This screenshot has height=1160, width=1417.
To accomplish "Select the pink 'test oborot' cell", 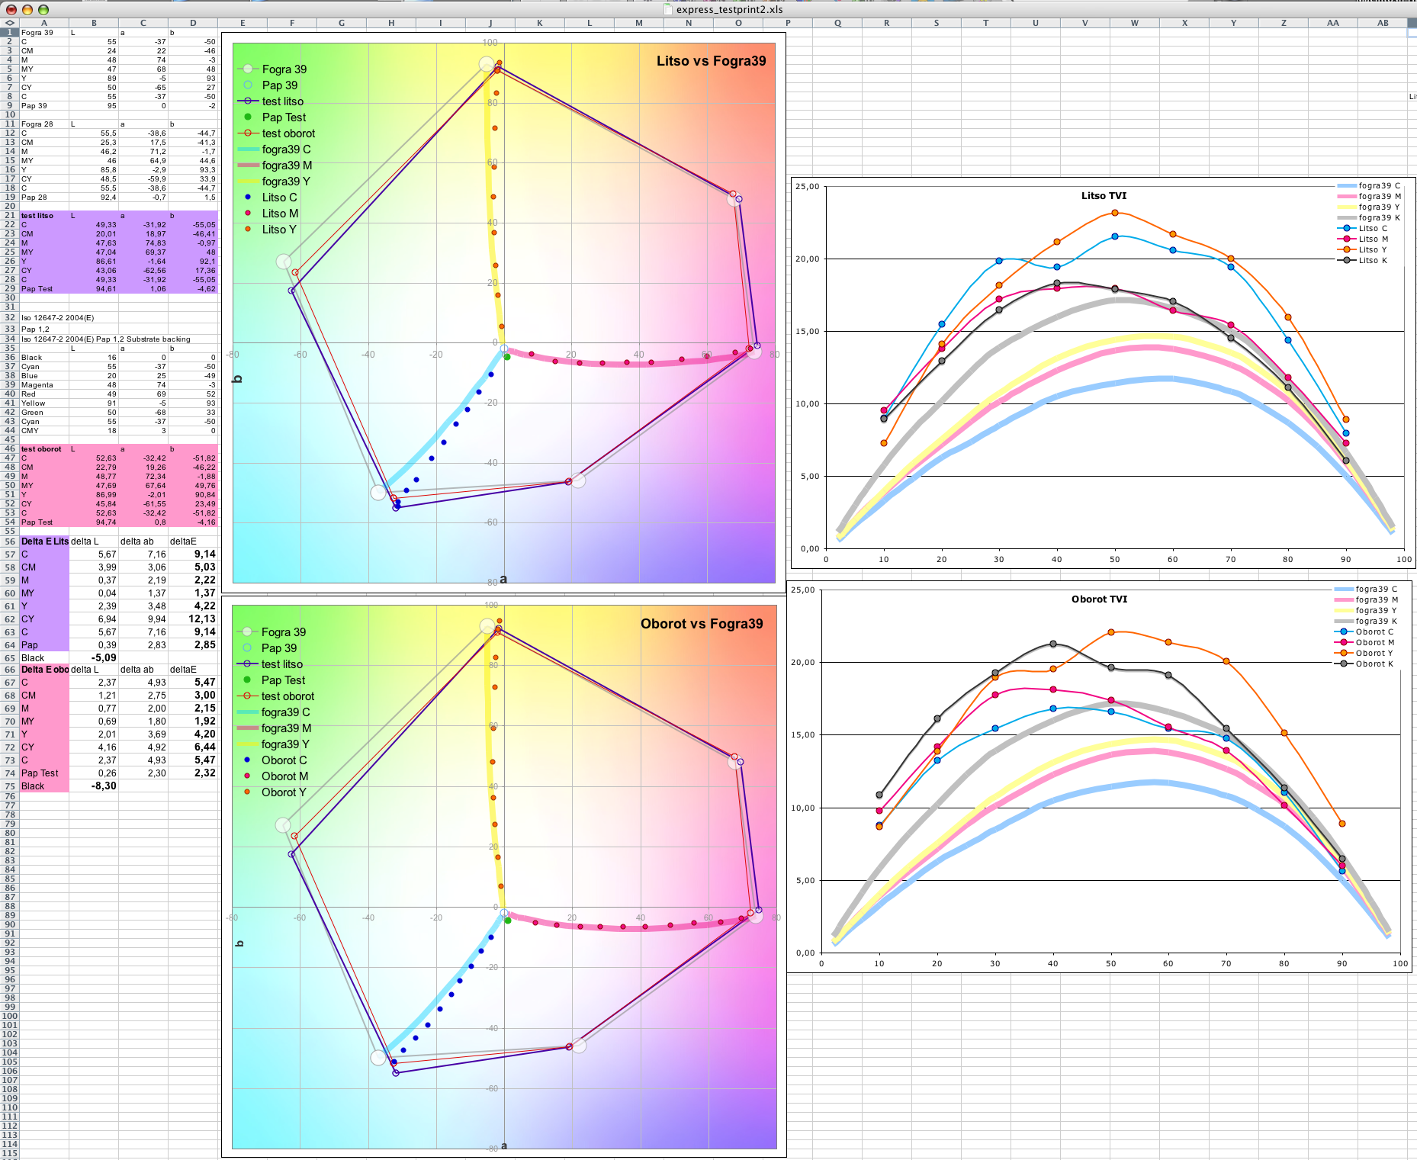I will point(41,449).
